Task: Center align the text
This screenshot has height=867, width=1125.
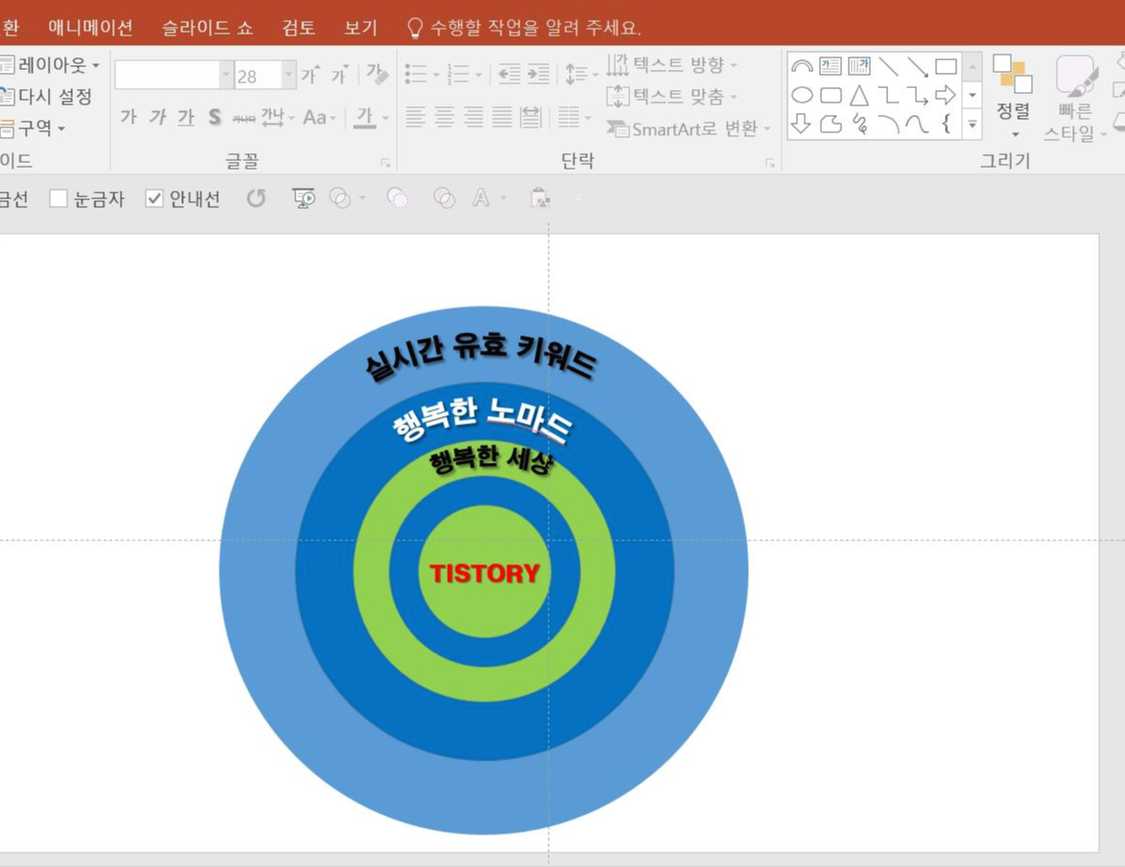Action: pyautogui.click(x=444, y=117)
